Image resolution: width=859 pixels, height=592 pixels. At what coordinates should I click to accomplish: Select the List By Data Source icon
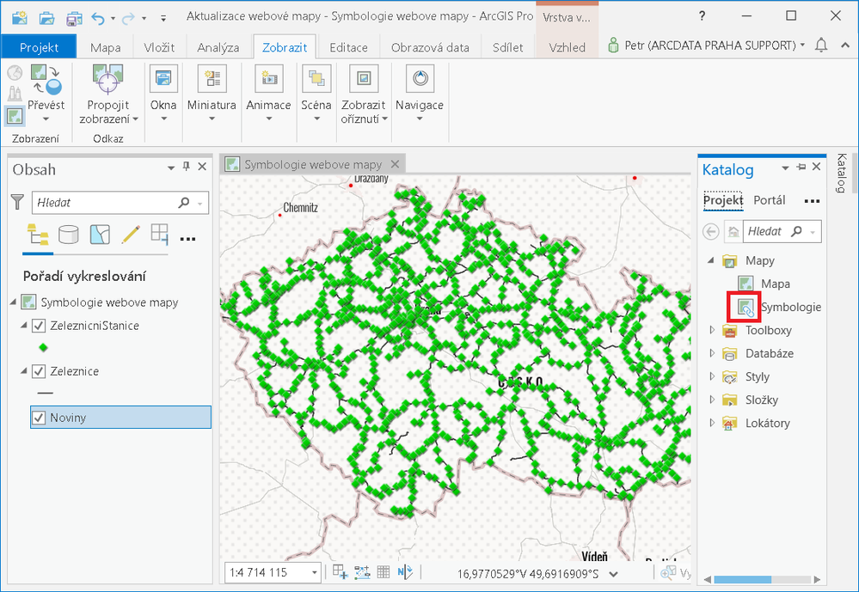point(69,235)
